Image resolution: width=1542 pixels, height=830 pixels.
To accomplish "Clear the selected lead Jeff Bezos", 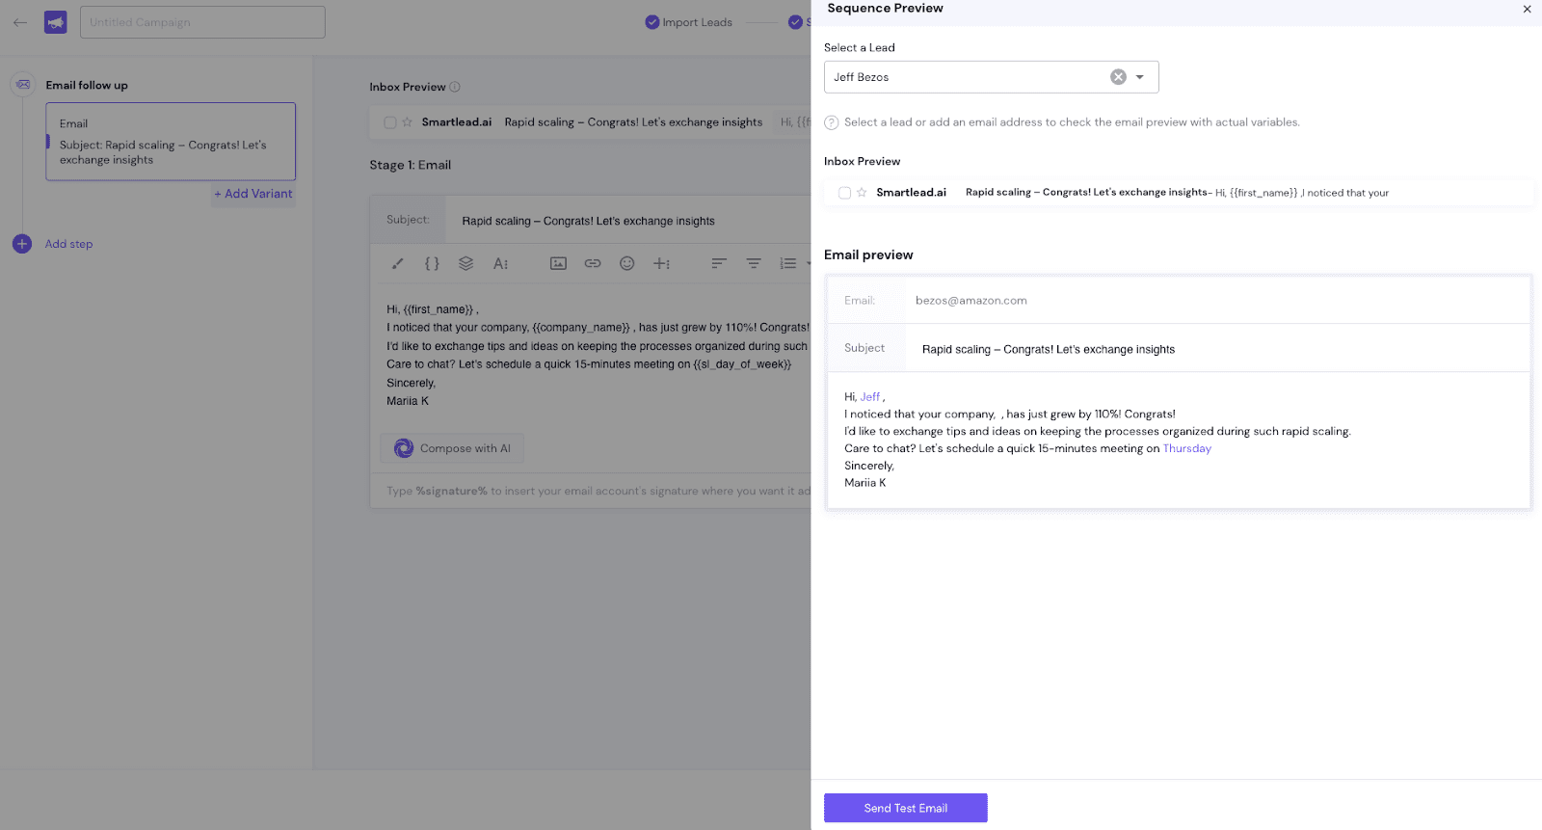I will point(1118,77).
